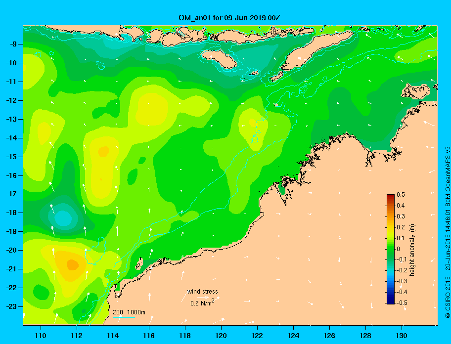Click the 0 value on color scale
The width and height of the screenshot is (451, 344).
pyautogui.click(x=399, y=249)
